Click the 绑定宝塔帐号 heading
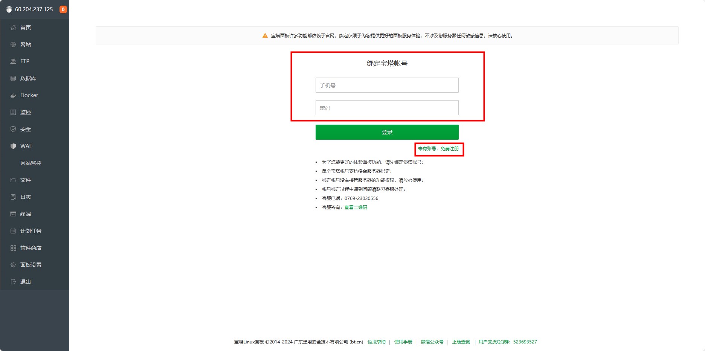Screen dimensions: 705x351 click(x=387, y=64)
